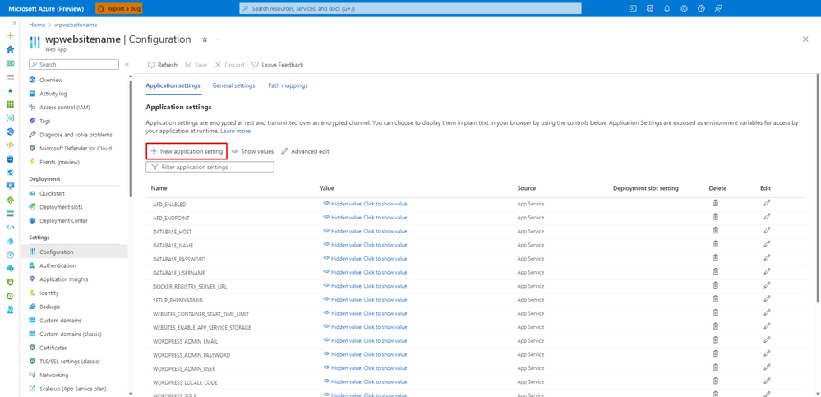The width and height of the screenshot is (821, 397).
Task: Delete the SETUP_PHPMYADMIN setting
Action: tap(715, 298)
